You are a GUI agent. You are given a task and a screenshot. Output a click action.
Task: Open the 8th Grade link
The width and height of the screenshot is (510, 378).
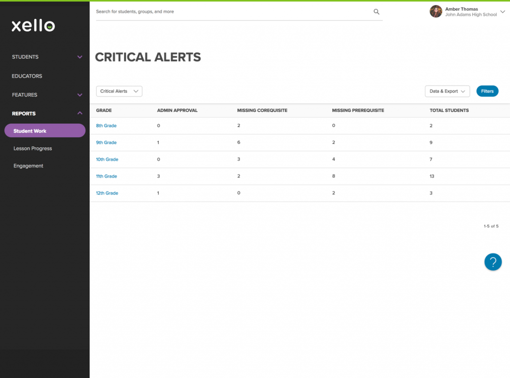pyautogui.click(x=106, y=126)
